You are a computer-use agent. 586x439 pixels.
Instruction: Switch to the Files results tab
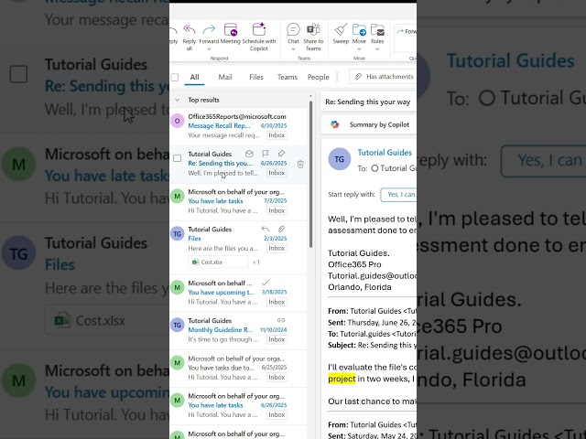(256, 77)
